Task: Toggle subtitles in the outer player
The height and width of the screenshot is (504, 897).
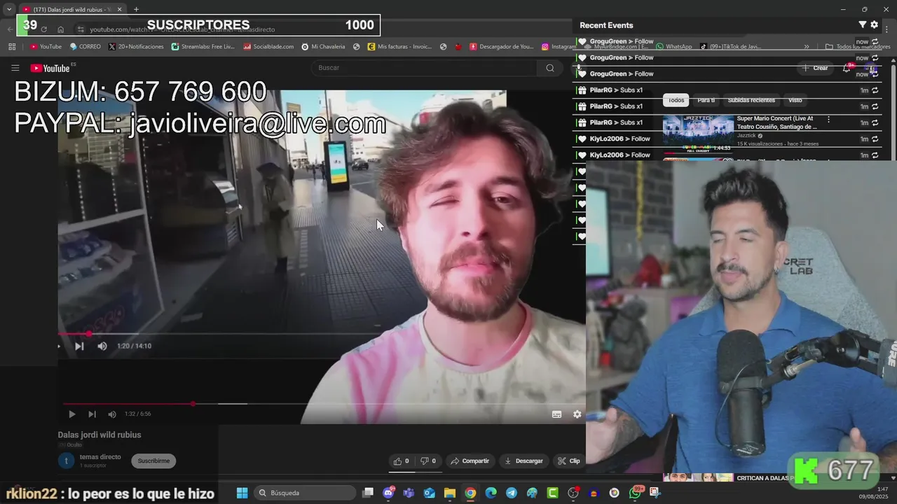Action: (x=557, y=414)
